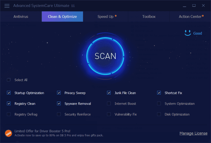
Task: Enable the Internet Boost checkbox
Action: click(109, 104)
